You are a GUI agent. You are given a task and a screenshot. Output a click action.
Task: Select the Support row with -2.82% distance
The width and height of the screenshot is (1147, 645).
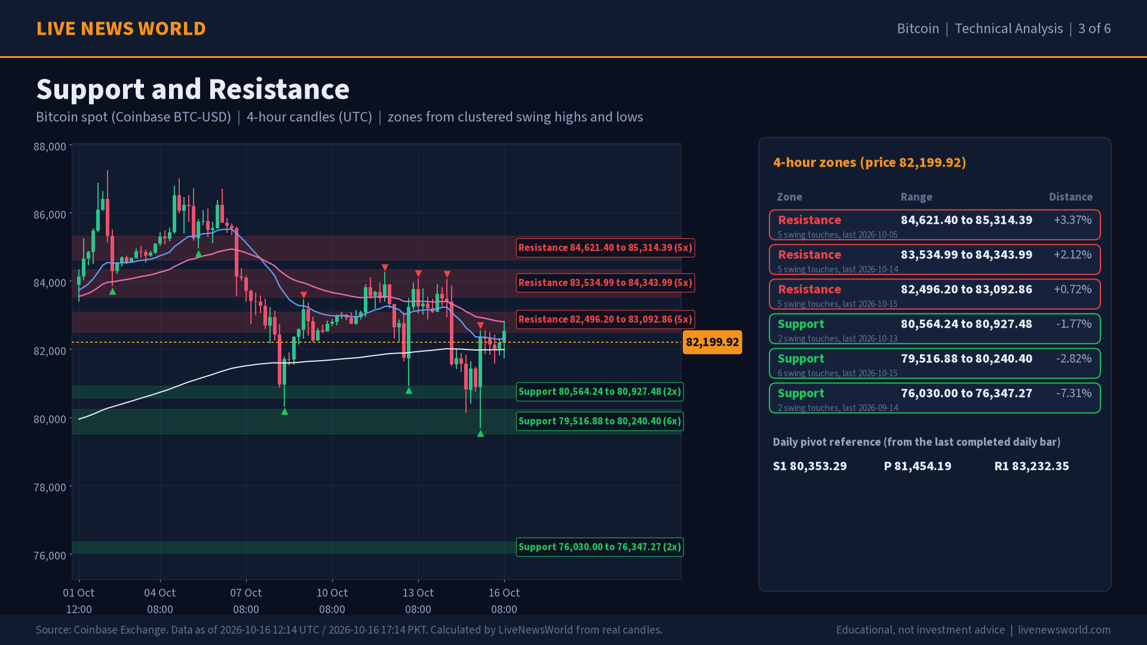[x=935, y=364]
